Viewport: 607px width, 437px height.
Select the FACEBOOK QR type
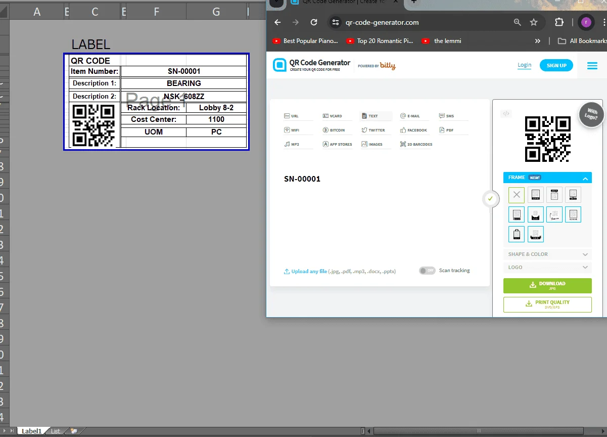tap(413, 130)
